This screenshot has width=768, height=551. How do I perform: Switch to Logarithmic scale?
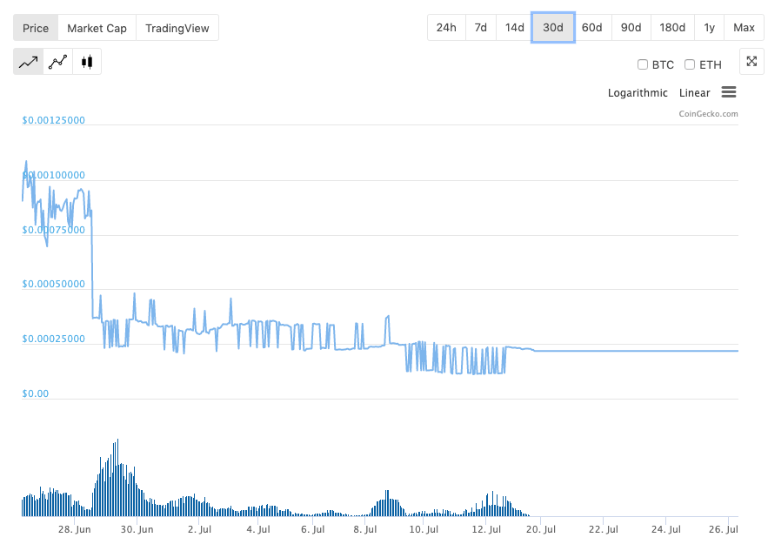click(x=638, y=93)
